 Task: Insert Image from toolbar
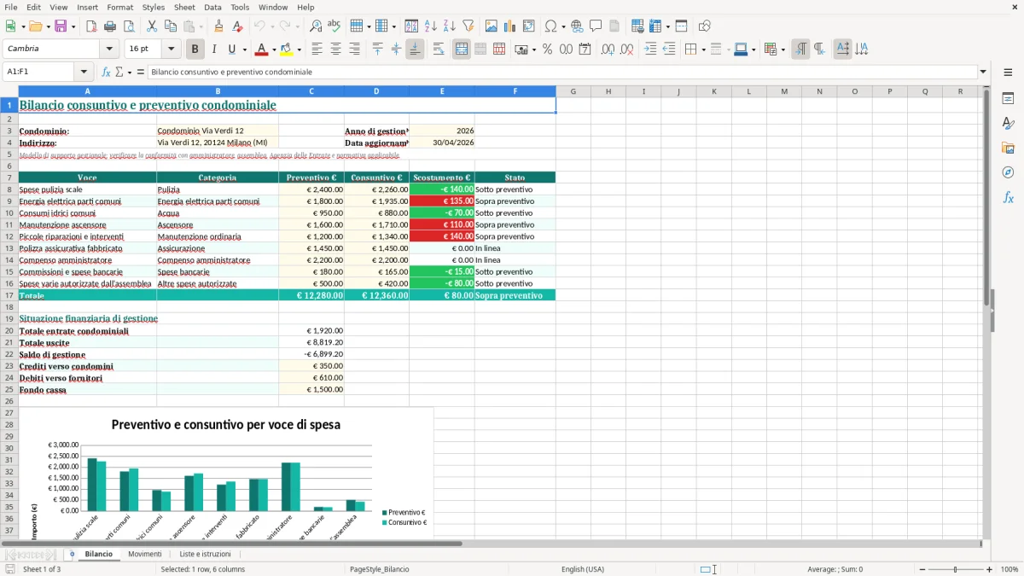(x=492, y=26)
